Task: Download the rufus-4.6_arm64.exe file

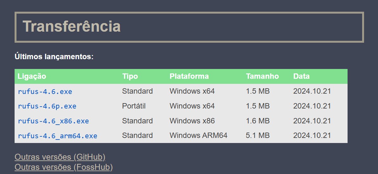Action: click(x=57, y=136)
